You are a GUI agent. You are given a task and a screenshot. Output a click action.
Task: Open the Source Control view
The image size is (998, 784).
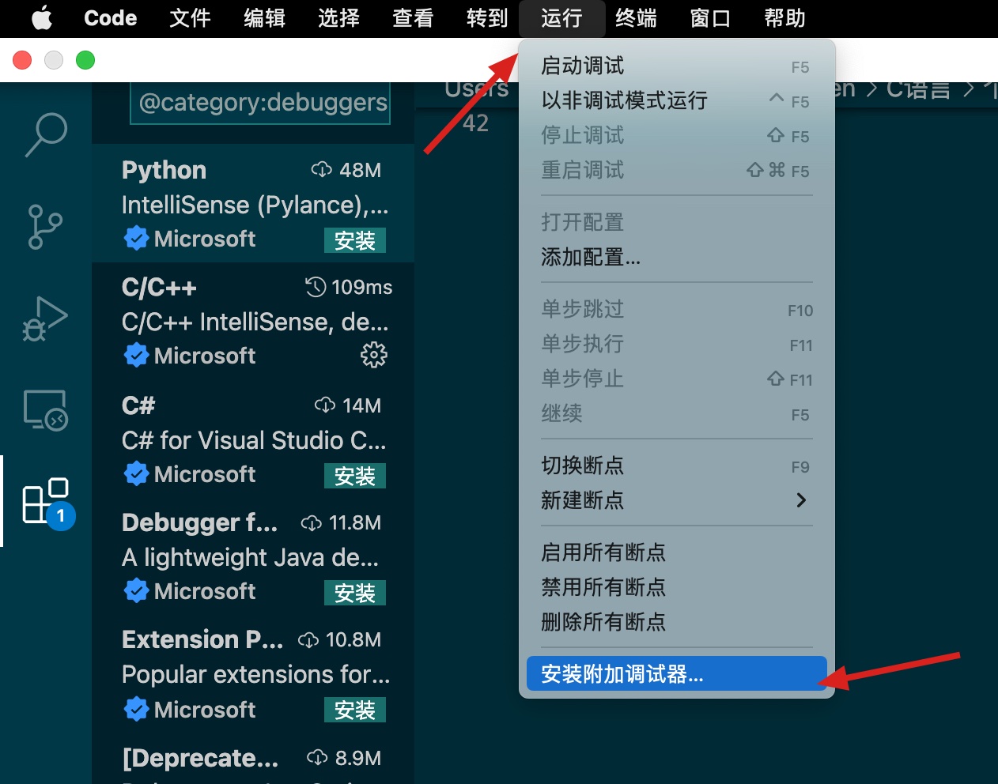[x=45, y=227]
